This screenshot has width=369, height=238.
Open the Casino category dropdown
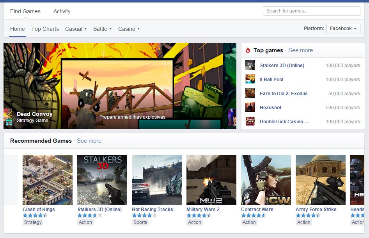[129, 29]
